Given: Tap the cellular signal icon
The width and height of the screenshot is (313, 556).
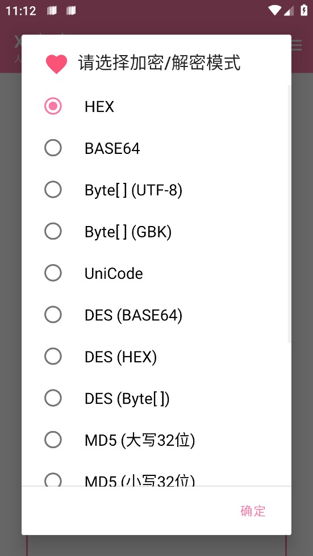Looking at the screenshot, I should (x=289, y=11).
